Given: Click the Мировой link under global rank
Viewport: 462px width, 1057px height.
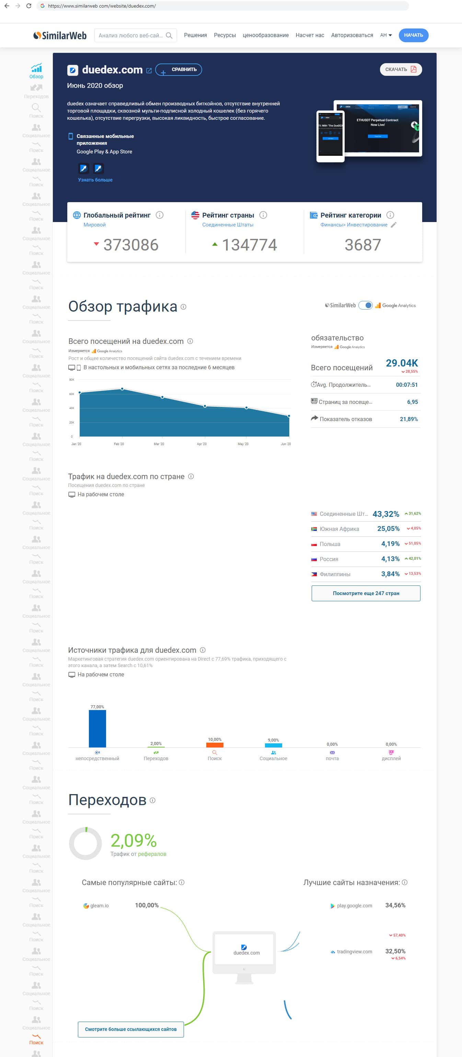Looking at the screenshot, I should pos(94,225).
